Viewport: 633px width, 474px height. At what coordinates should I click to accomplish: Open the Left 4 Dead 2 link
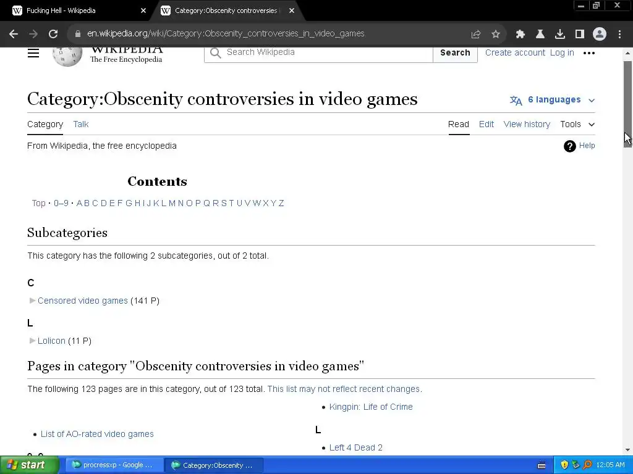(355, 448)
